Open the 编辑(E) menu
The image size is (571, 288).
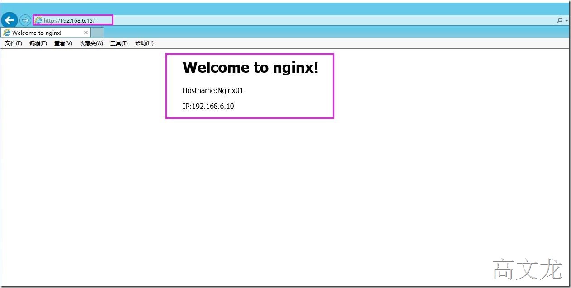[x=38, y=43]
